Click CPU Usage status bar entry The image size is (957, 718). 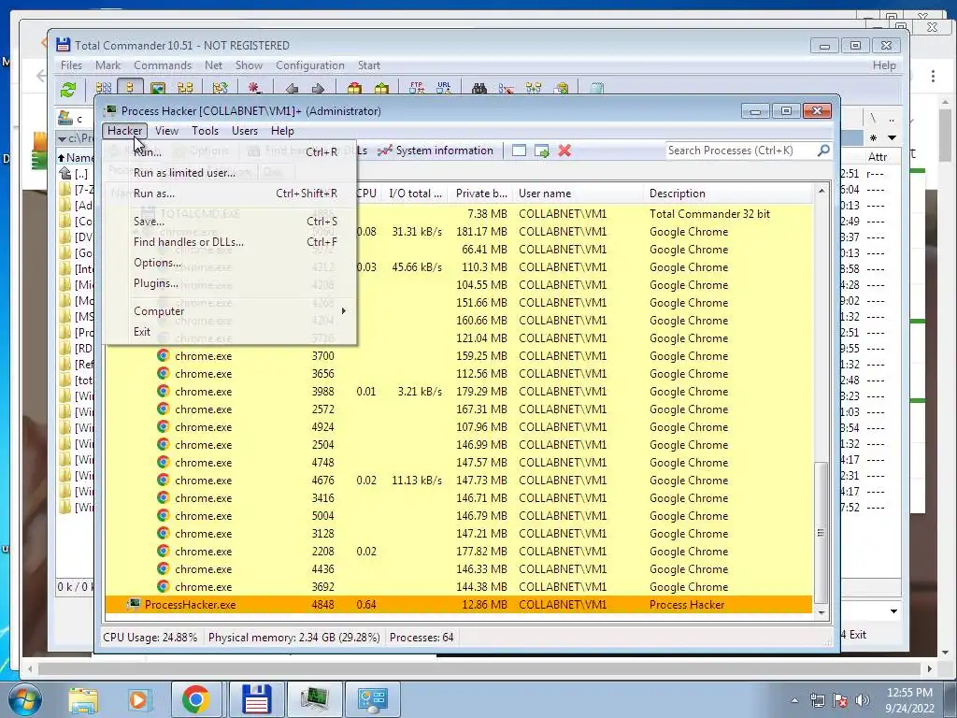[x=150, y=638]
